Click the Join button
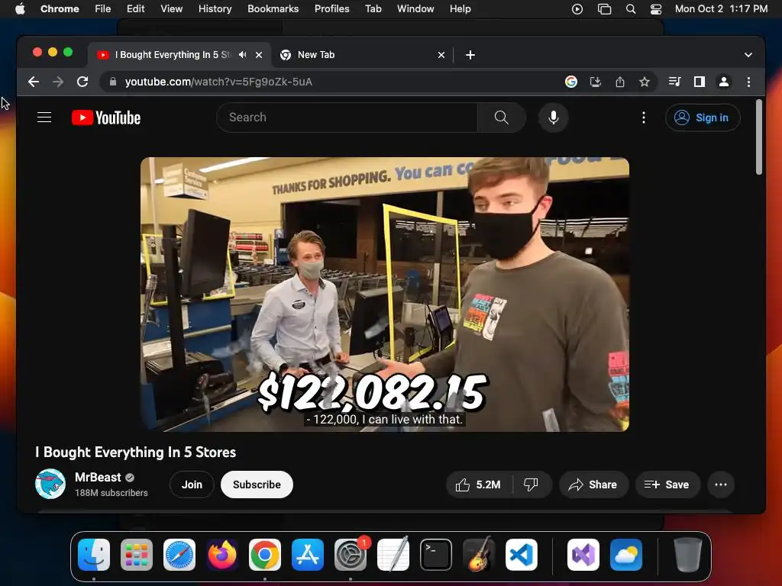This screenshot has width=782, height=586. click(192, 485)
